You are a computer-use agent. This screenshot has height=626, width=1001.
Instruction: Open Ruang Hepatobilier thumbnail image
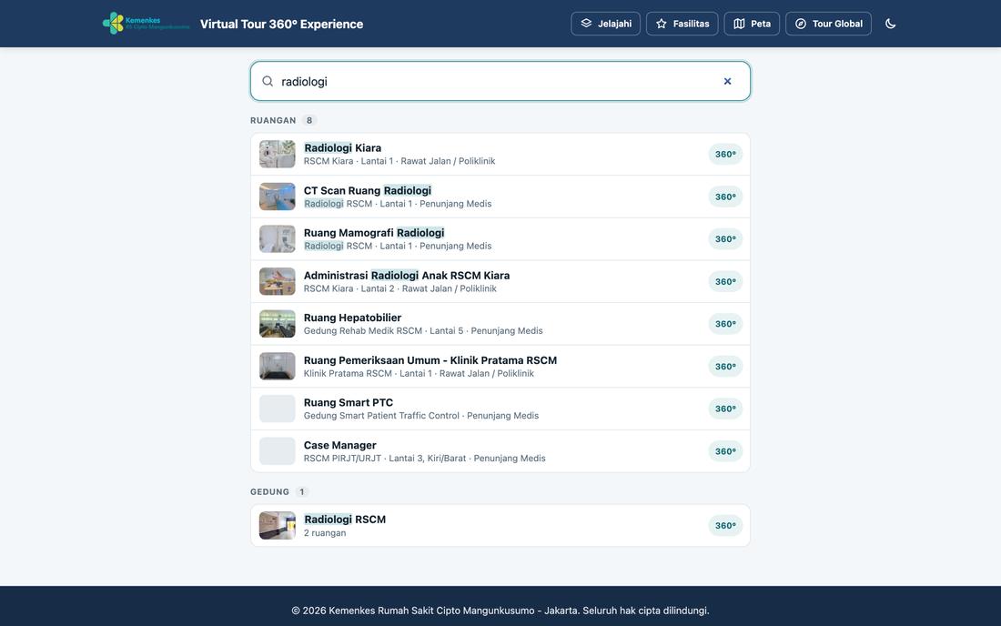click(x=277, y=324)
